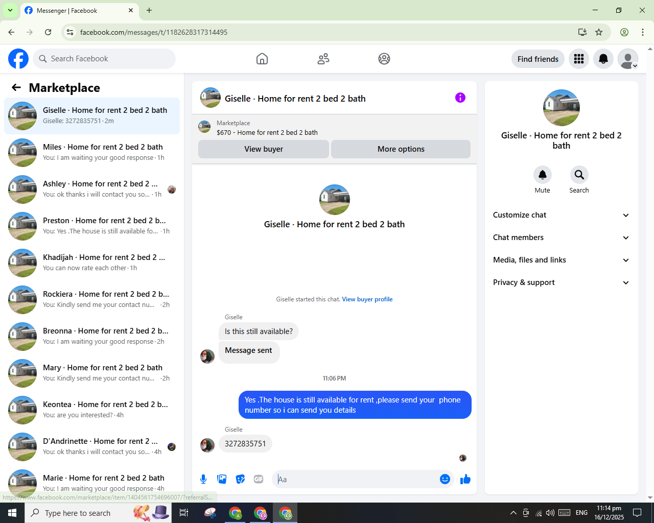Choose a sticker icon

[240, 479]
